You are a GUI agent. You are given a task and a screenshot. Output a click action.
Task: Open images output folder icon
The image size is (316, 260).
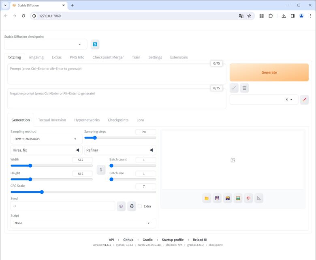[207, 198]
